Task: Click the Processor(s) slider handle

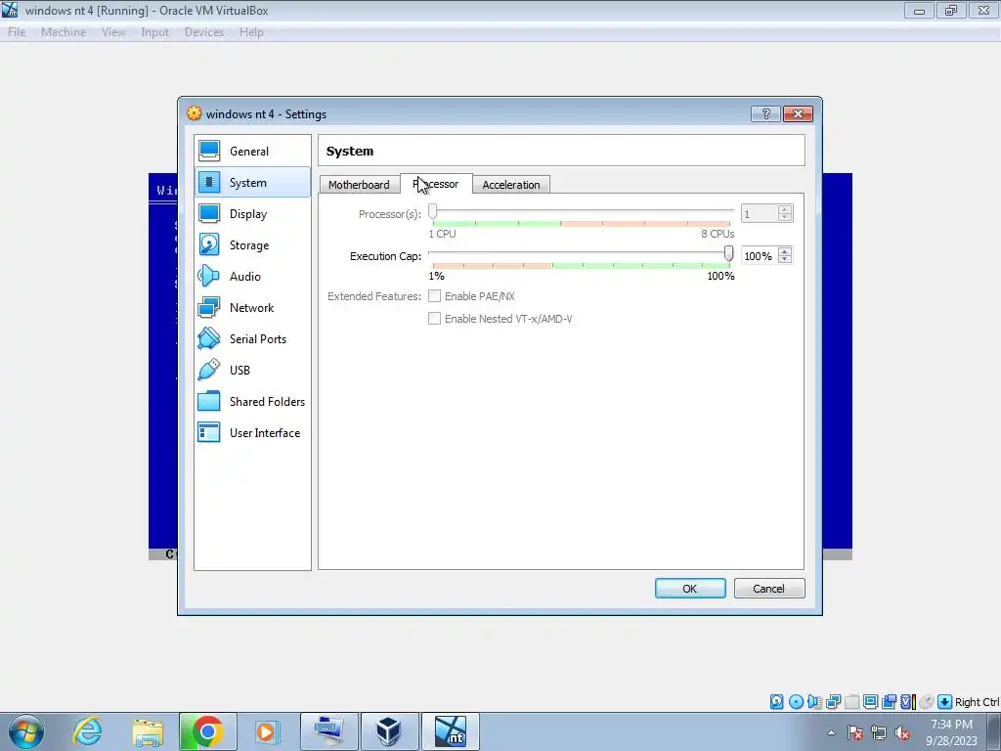Action: tap(433, 212)
